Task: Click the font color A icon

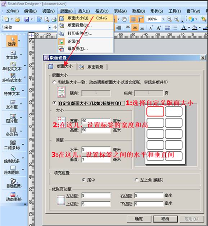Action: [x=184, y=28]
